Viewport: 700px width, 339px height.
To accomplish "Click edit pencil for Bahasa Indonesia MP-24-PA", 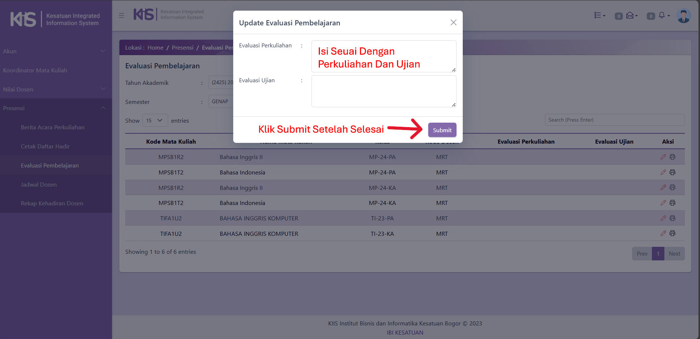I will point(663,172).
